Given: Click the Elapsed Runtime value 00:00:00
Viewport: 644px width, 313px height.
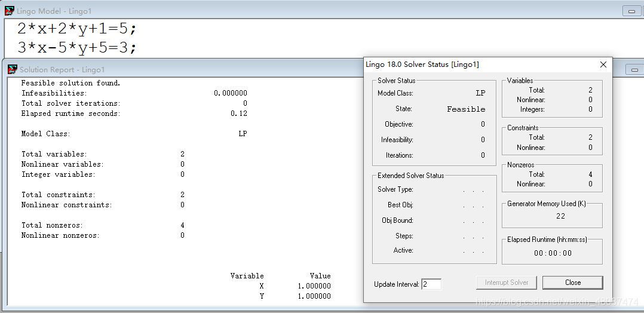Looking at the screenshot, I should pos(553,253).
